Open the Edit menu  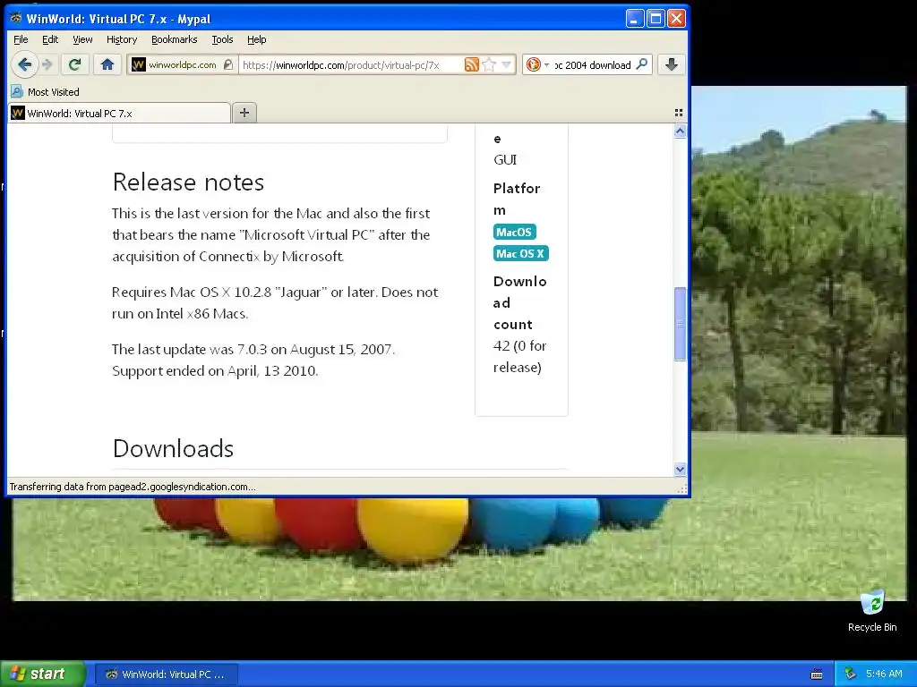pyautogui.click(x=50, y=39)
